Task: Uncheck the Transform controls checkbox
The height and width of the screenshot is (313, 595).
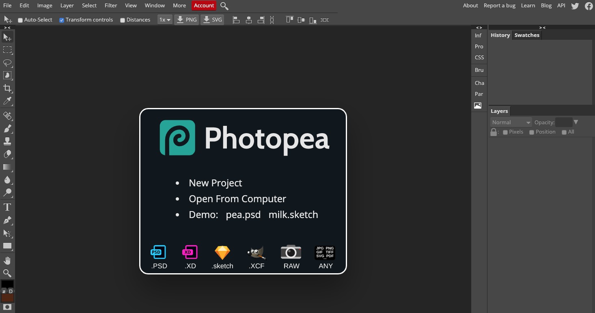Action: [x=62, y=20]
